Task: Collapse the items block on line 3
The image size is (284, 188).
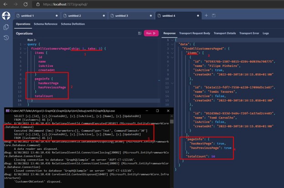Action: point(26,53)
